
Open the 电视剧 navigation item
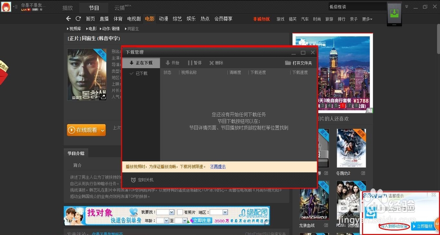(134, 19)
